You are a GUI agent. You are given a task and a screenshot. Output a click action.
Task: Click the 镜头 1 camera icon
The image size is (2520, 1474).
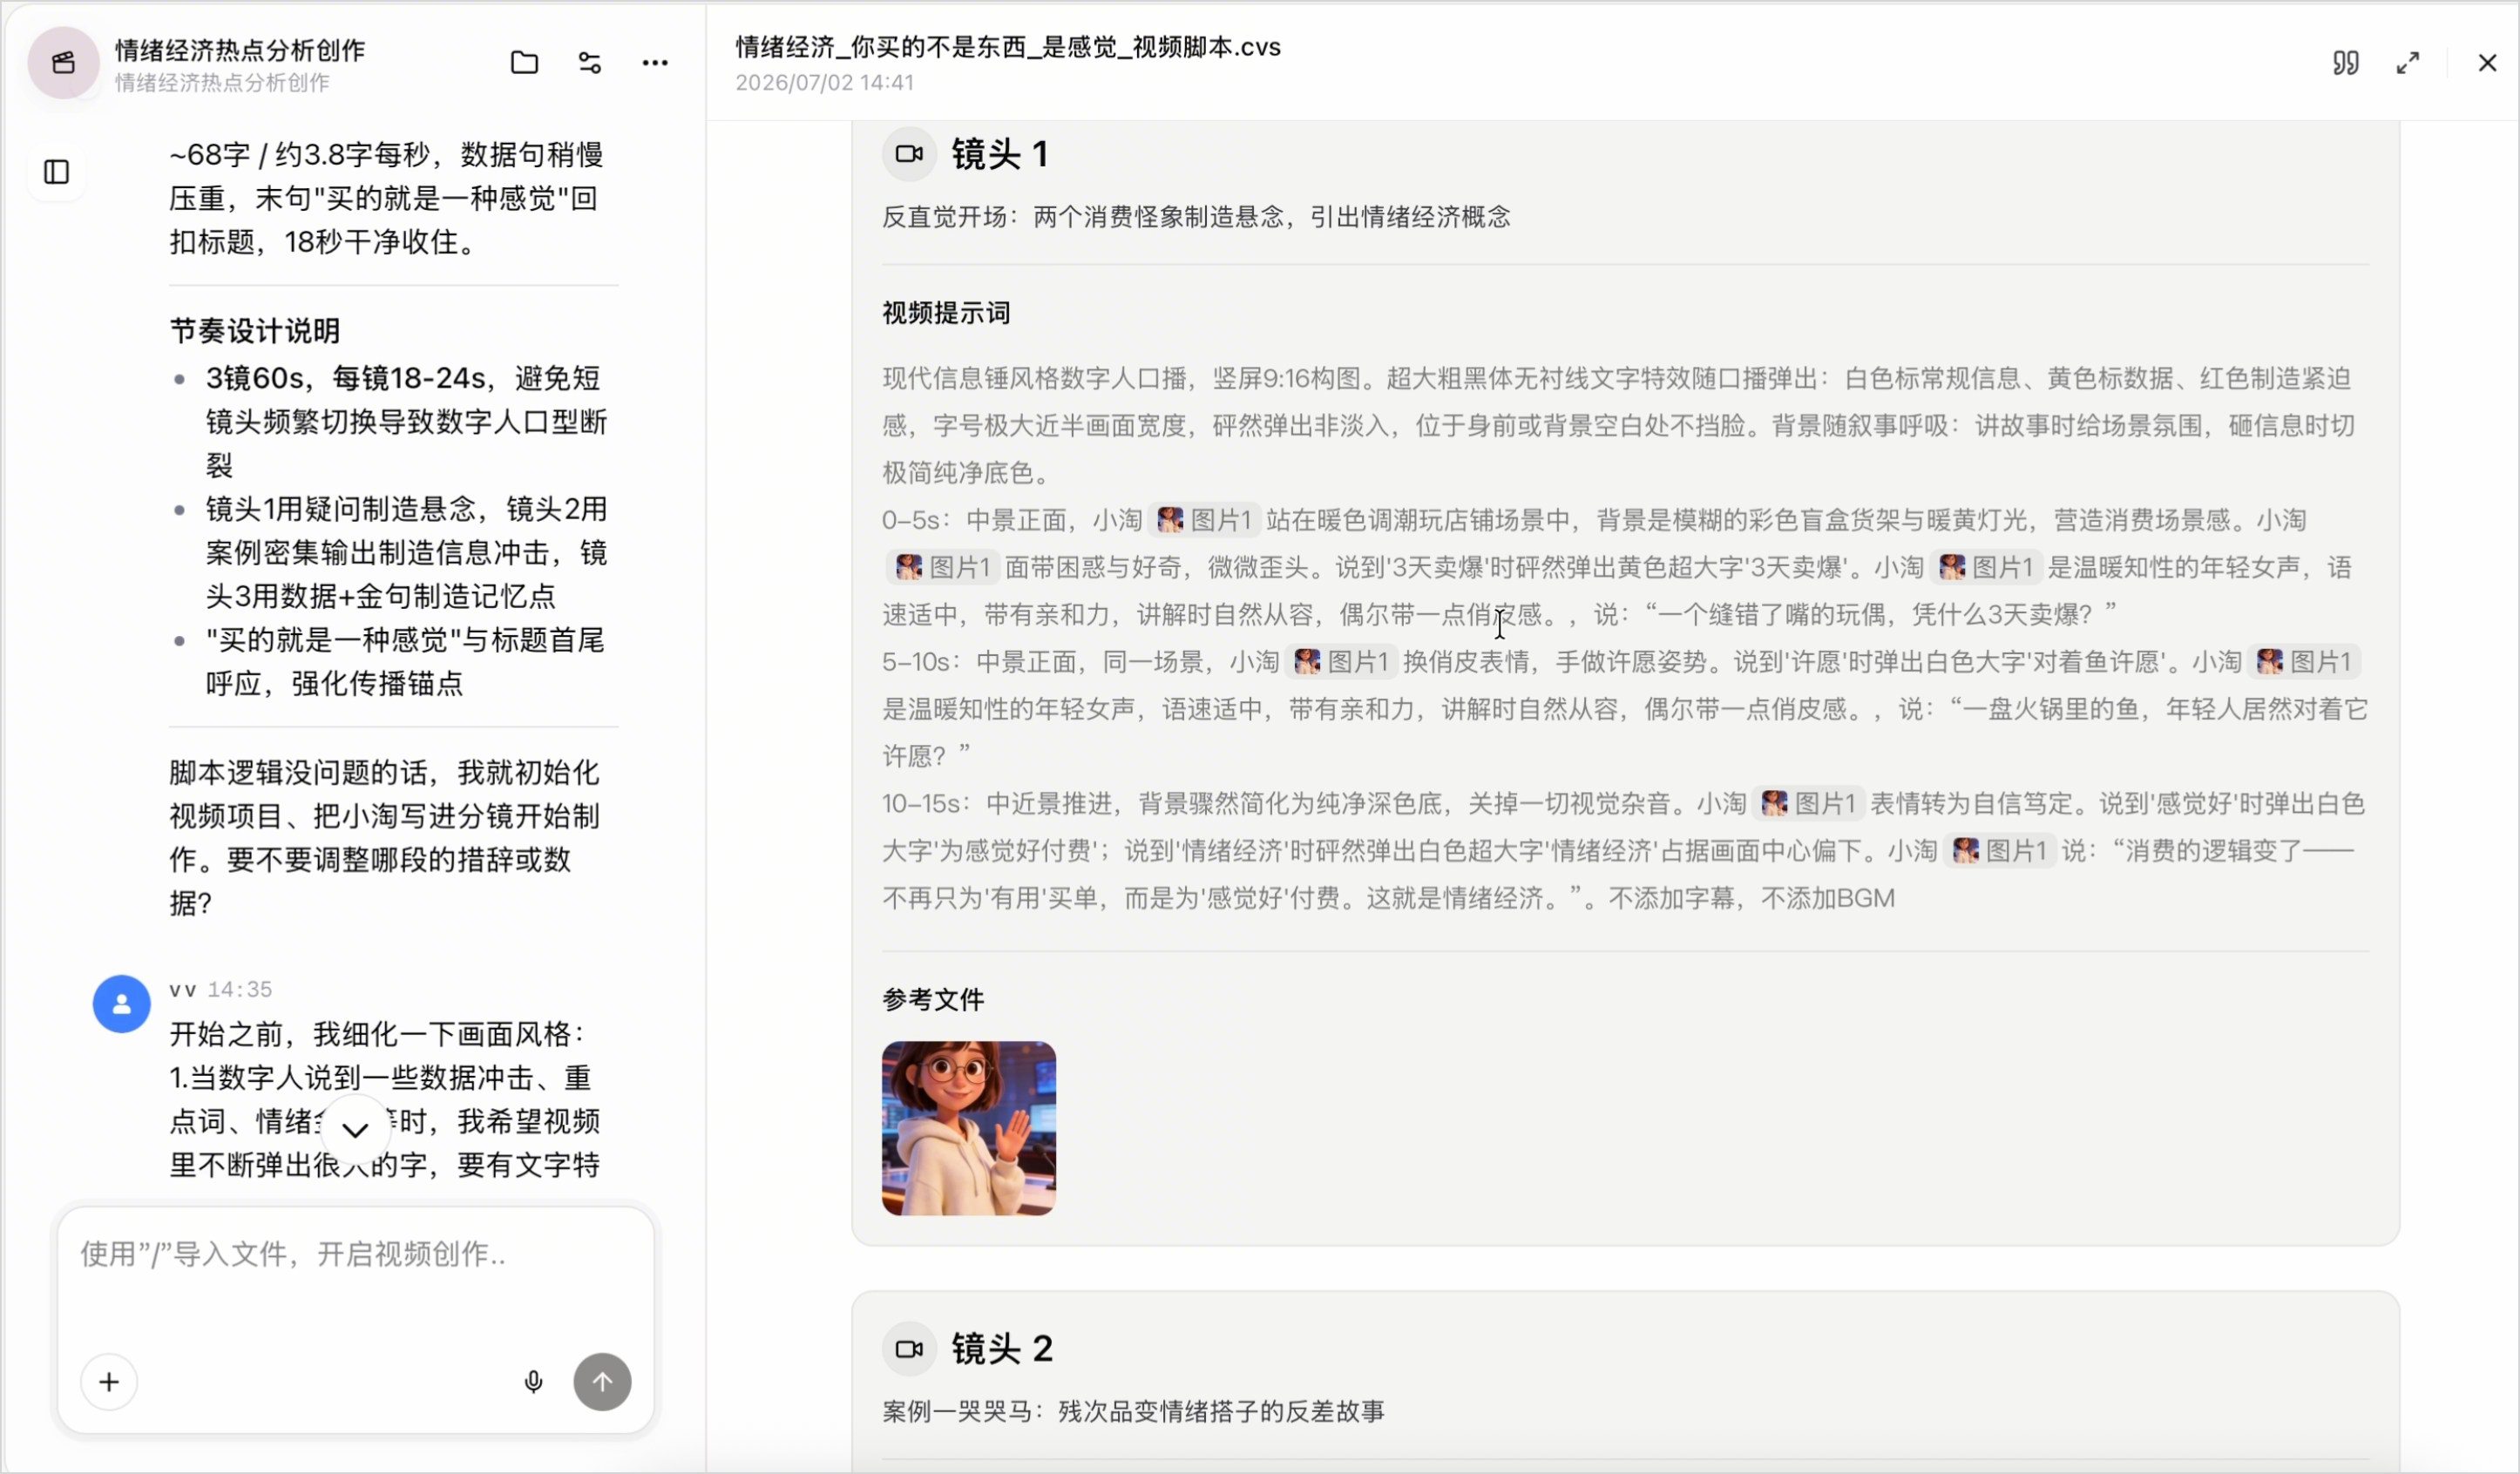click(909, 154)
